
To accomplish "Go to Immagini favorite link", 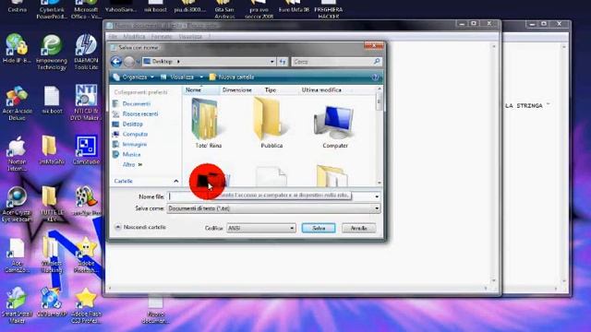I will [x=130, y=144].
